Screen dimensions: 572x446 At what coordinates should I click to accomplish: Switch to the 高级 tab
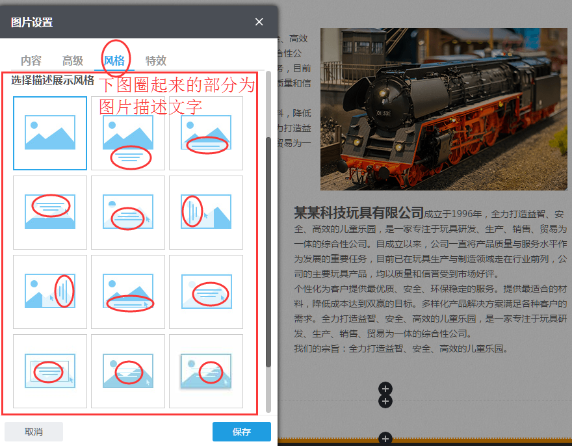(73, 60)
